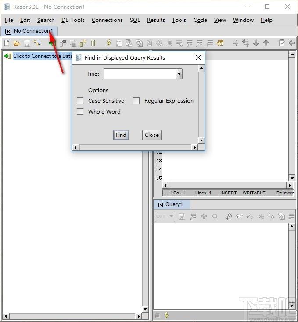
Task: Click the glasses icon in query results toolbar
Action: (x=239, y=216)
